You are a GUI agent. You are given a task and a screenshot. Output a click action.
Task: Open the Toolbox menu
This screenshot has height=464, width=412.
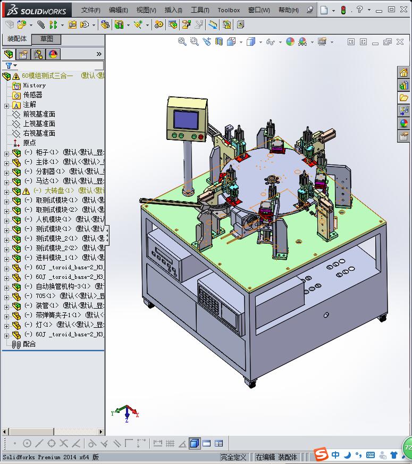pyautogui.click(x=229, y=10)
